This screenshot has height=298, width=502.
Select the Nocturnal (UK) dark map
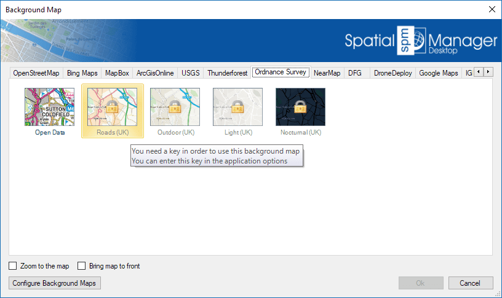300,107
